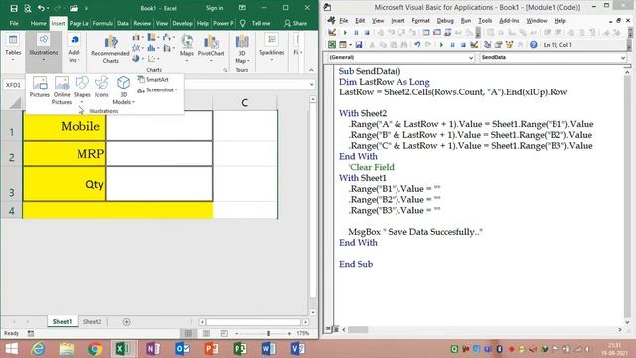636x358 pixels.
Task: Click zoom in plus button
Action: pos(289,334)
